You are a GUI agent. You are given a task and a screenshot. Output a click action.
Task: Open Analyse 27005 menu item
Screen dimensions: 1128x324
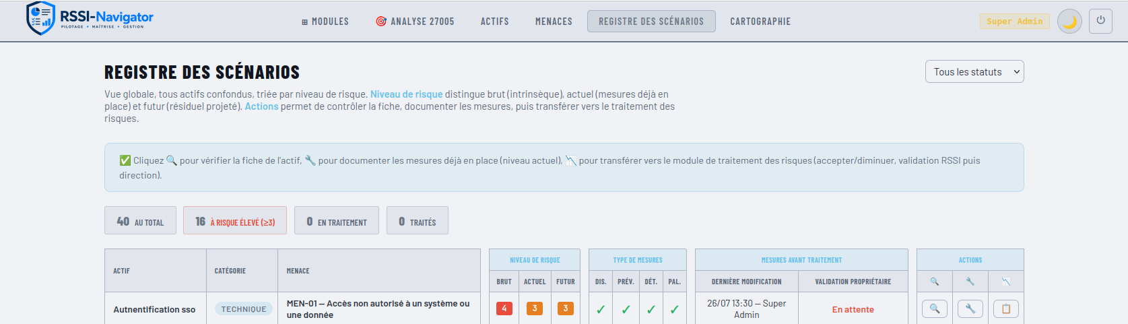(415, 22)
